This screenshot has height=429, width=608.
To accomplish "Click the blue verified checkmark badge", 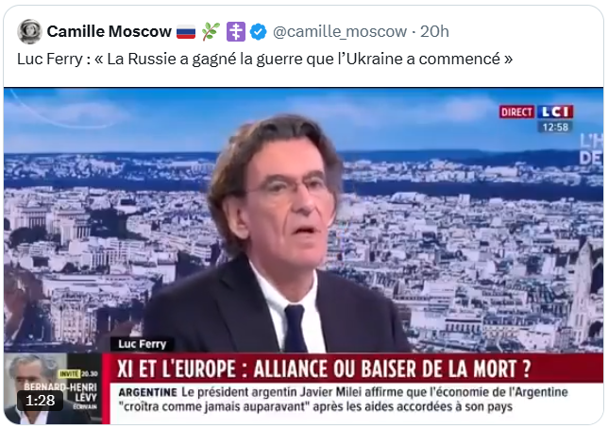I will tap(258, 31).
